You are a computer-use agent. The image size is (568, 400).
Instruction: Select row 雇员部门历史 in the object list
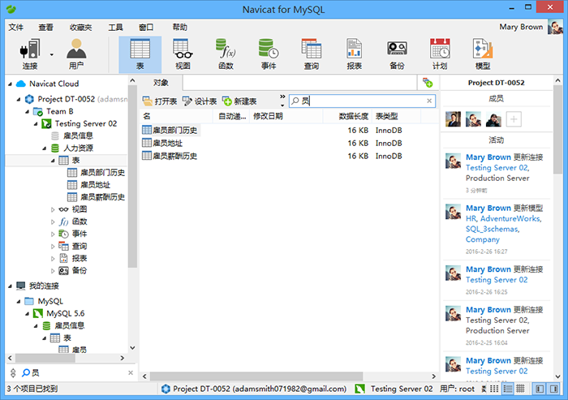coord(170,130)
